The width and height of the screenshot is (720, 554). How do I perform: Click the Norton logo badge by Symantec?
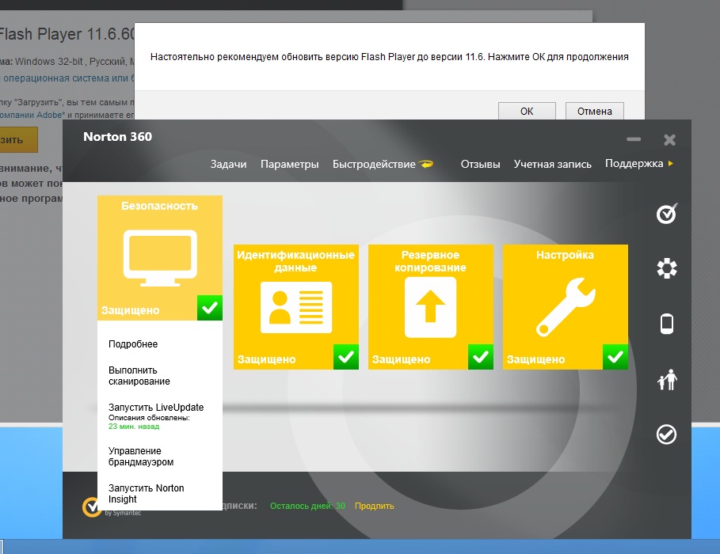(91, 507)
